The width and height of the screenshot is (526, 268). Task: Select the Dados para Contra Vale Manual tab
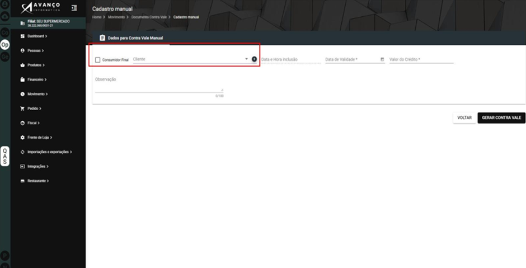(x=131, y=38)
